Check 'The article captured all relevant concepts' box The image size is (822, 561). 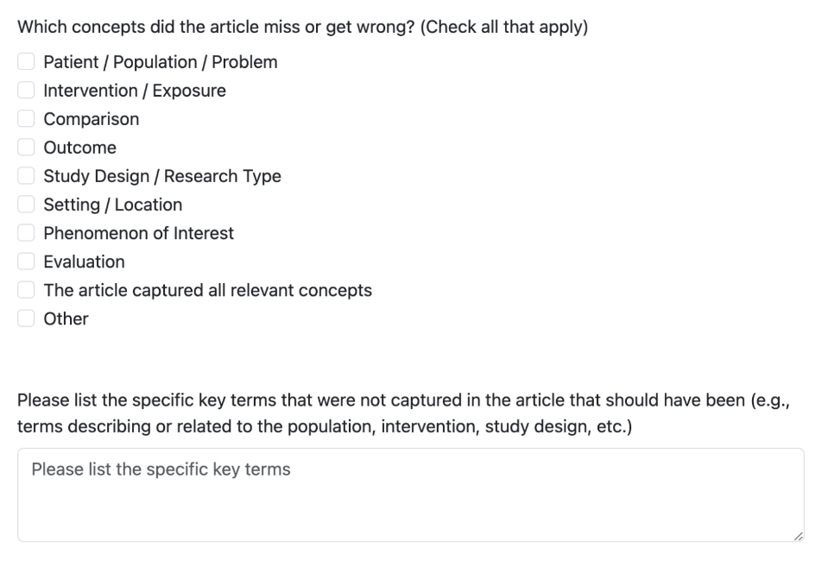[x=27, y=290]
